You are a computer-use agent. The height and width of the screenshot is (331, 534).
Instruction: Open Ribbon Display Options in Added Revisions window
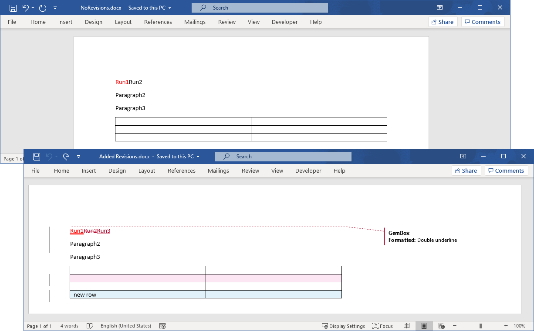pyautogui.click(x=463, y=157)
